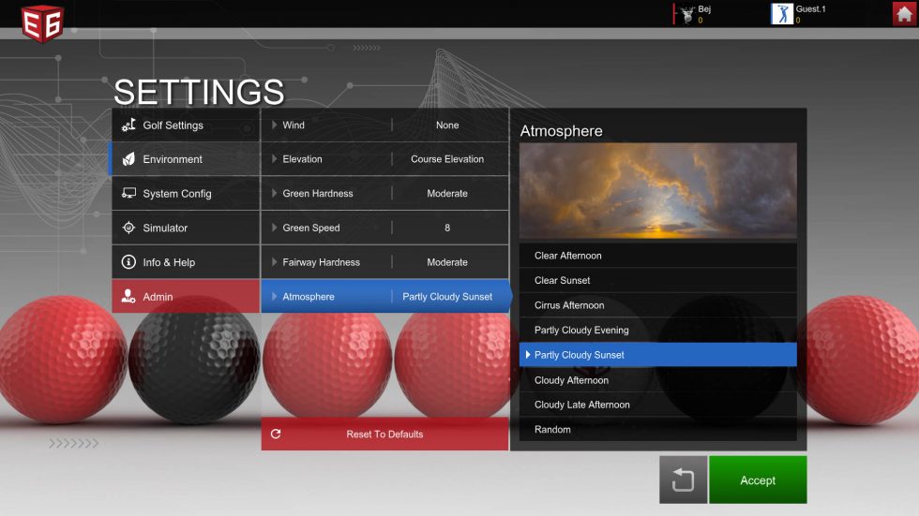Expand the Atmosphere setting arrow
919x516 pixels.
(x=274, y=296)
